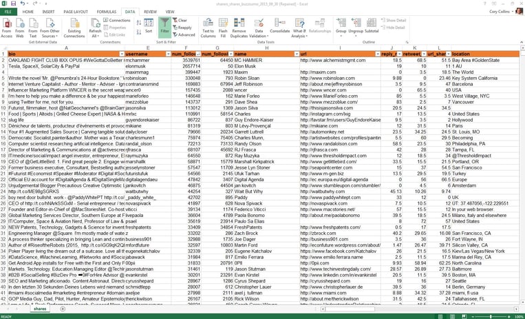Image resolution: width=525 pixels, height=319 pixels.
Task: Click the value 3539761 cell
Action: click(x=186, y=61)
